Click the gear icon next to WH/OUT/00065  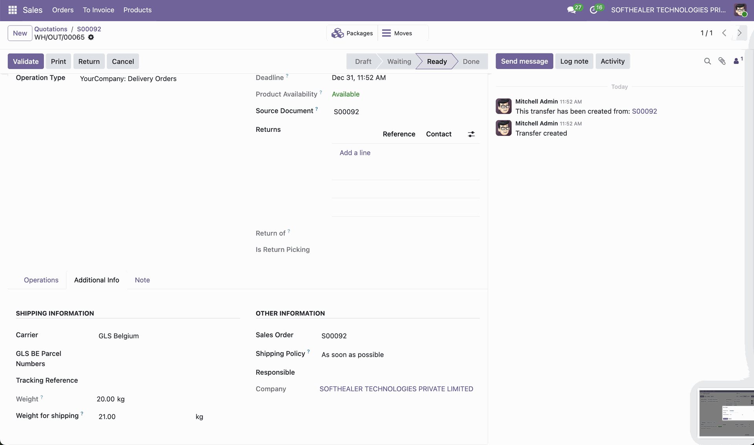pos(91,37)
